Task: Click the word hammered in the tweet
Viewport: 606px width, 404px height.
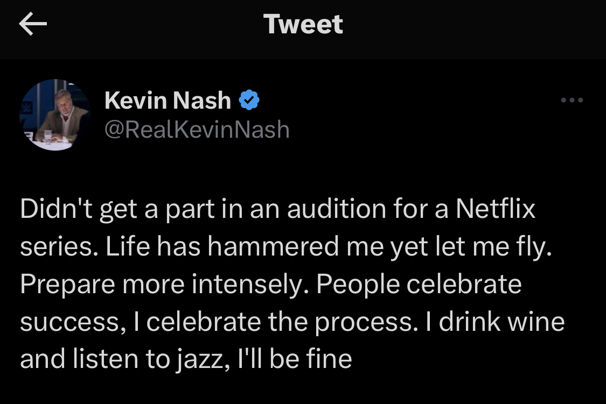Action: 273,247
